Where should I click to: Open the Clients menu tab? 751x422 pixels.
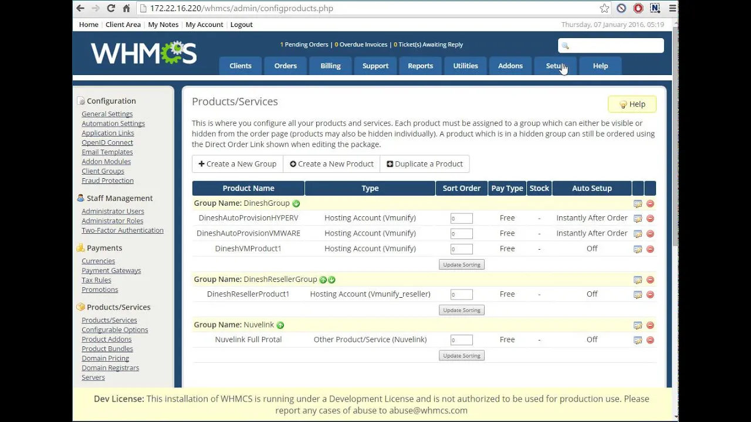241,66
